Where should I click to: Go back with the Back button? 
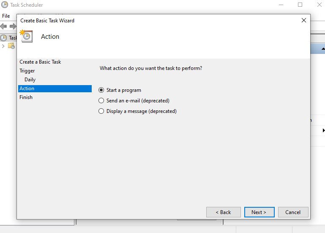(x=223, y=212)
